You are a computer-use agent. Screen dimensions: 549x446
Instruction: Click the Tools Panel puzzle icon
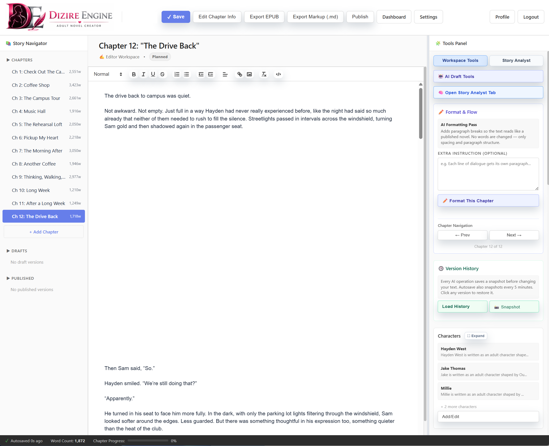pos(438,44)
